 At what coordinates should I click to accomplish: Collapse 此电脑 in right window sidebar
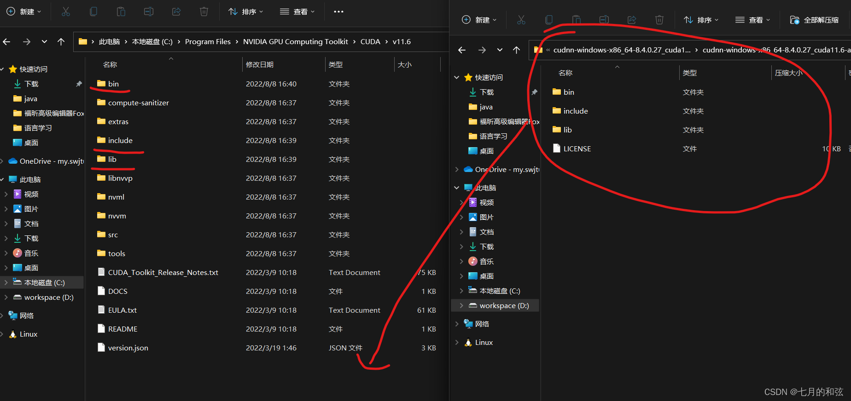click(456, 188)
